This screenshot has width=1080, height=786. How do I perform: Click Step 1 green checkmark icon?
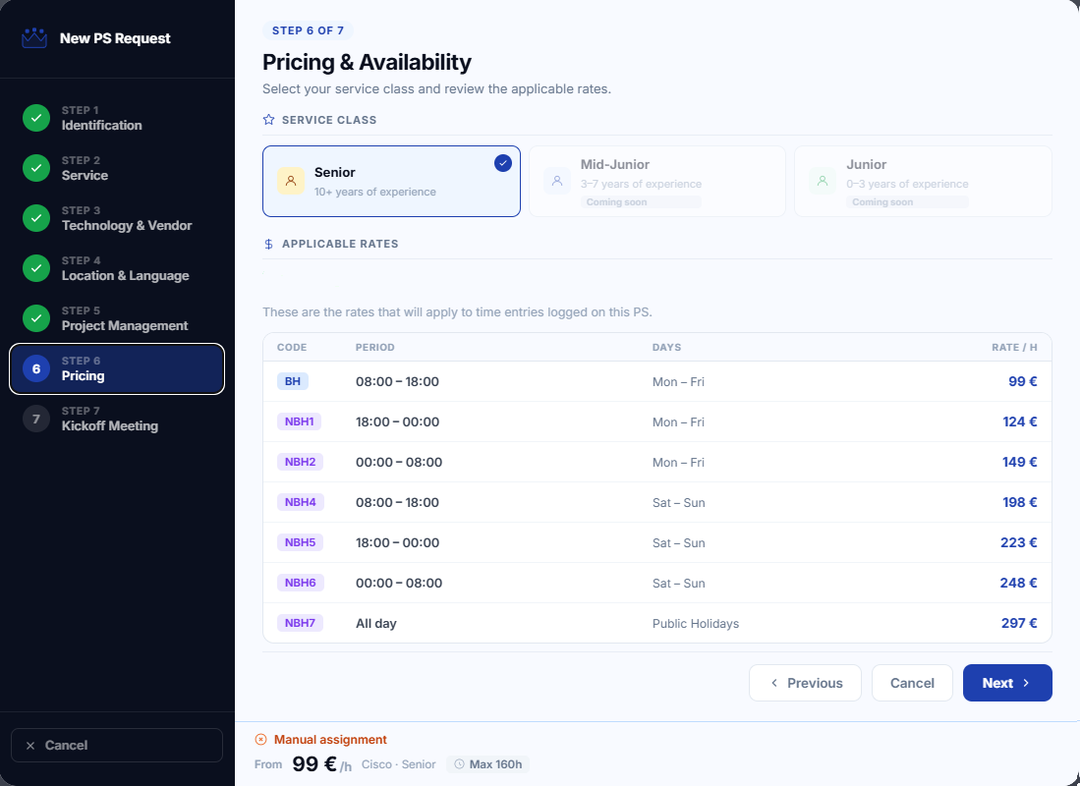click(36, 118)
